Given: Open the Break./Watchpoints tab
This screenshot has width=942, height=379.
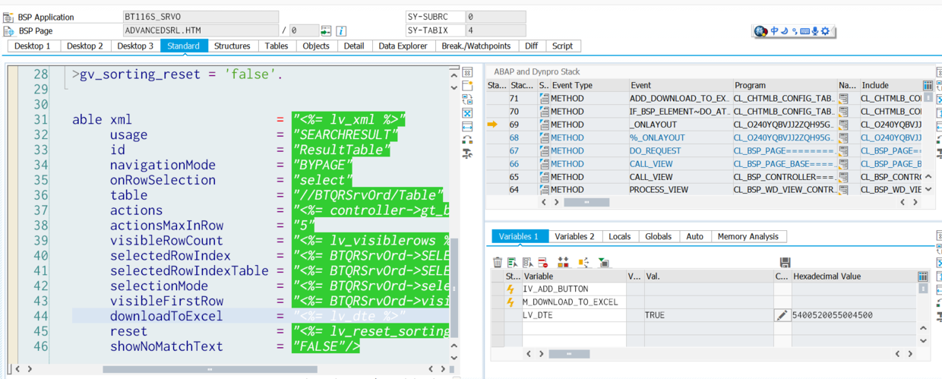Looking at the screenshot, I should 476,46.
